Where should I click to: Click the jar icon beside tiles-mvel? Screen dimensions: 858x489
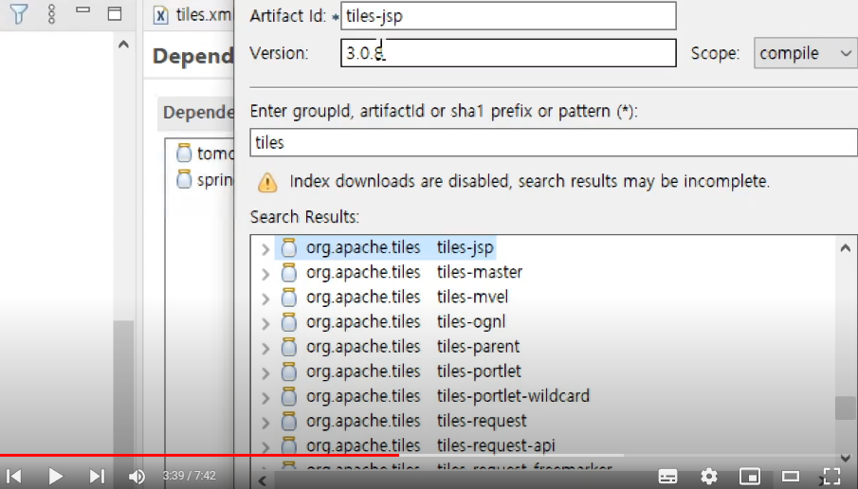(288, 297)
